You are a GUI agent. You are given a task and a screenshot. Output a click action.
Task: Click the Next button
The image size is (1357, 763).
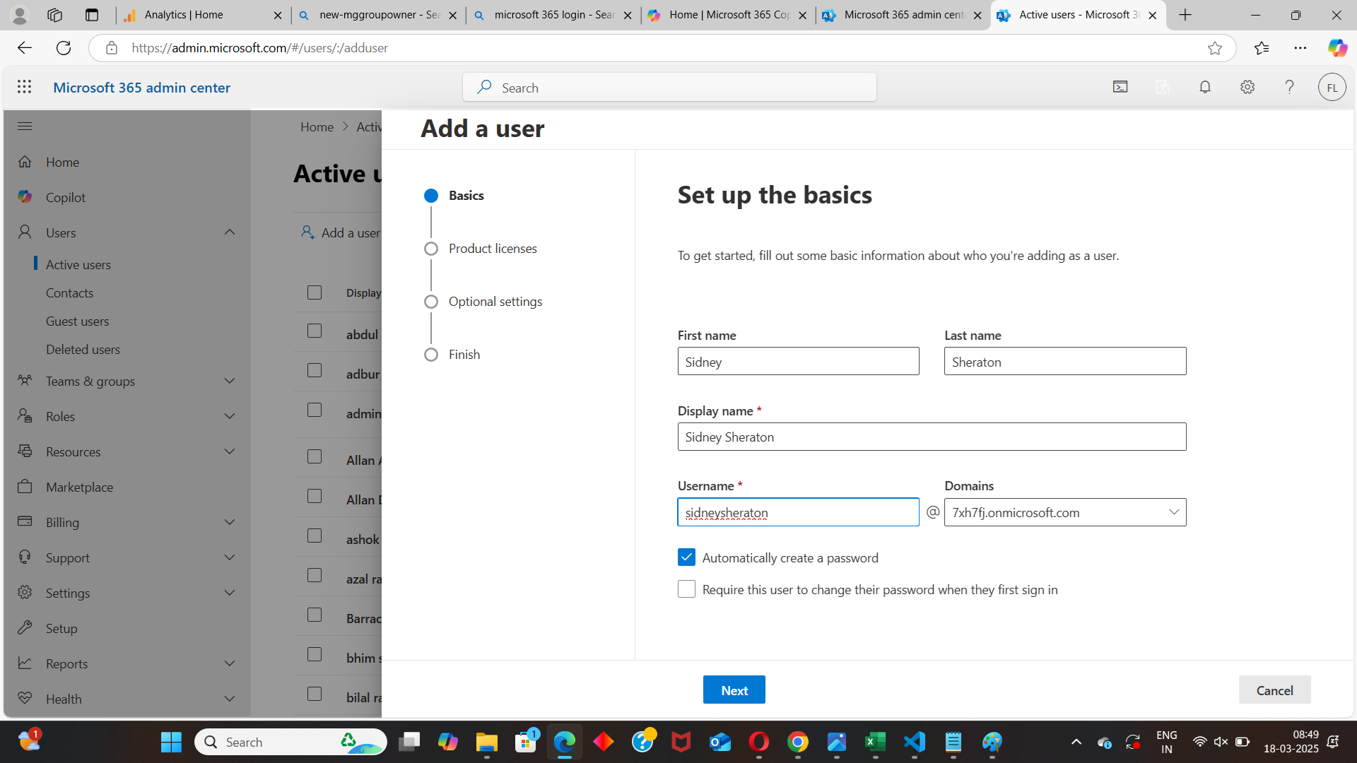pos(734,690)
